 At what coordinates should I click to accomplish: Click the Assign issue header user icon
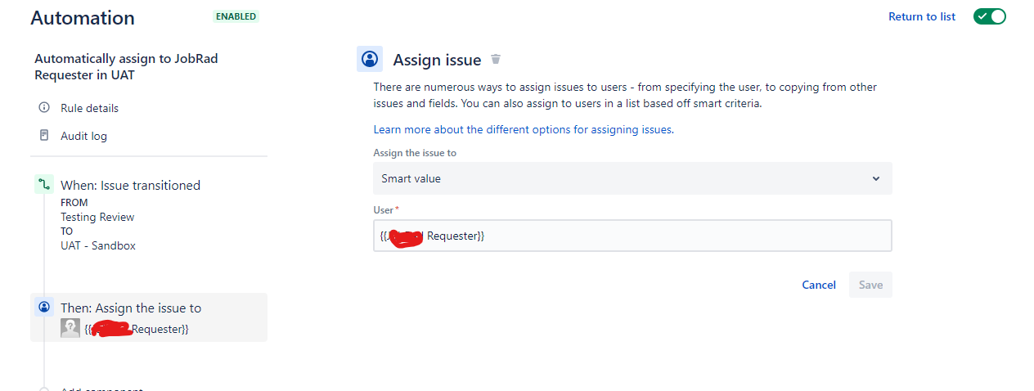point(370,59)
